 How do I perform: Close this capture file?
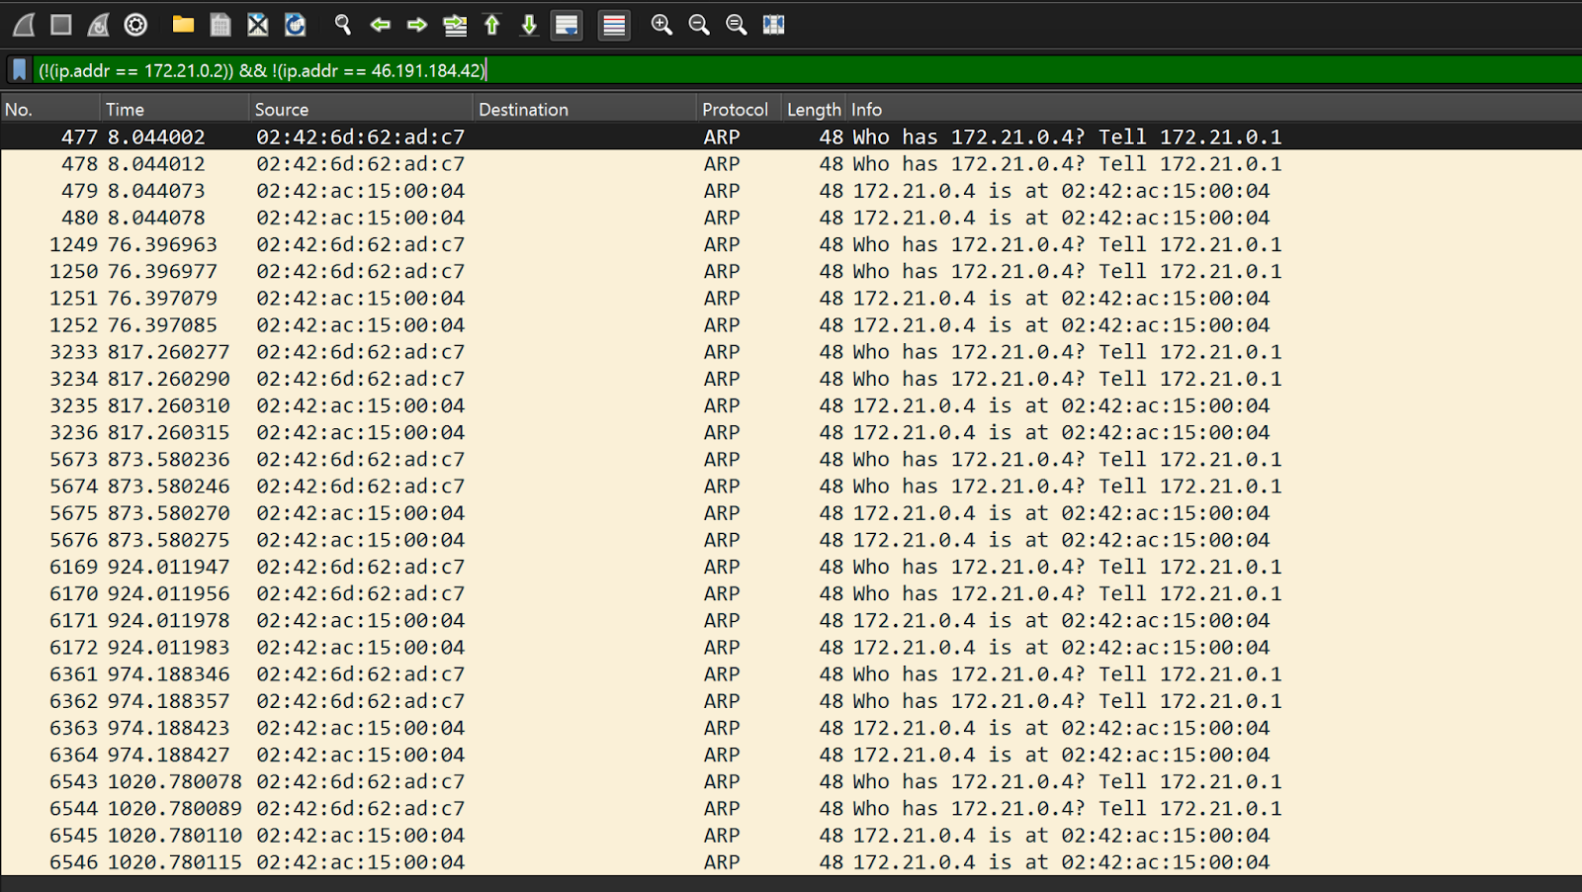click(x=258, y=25)
